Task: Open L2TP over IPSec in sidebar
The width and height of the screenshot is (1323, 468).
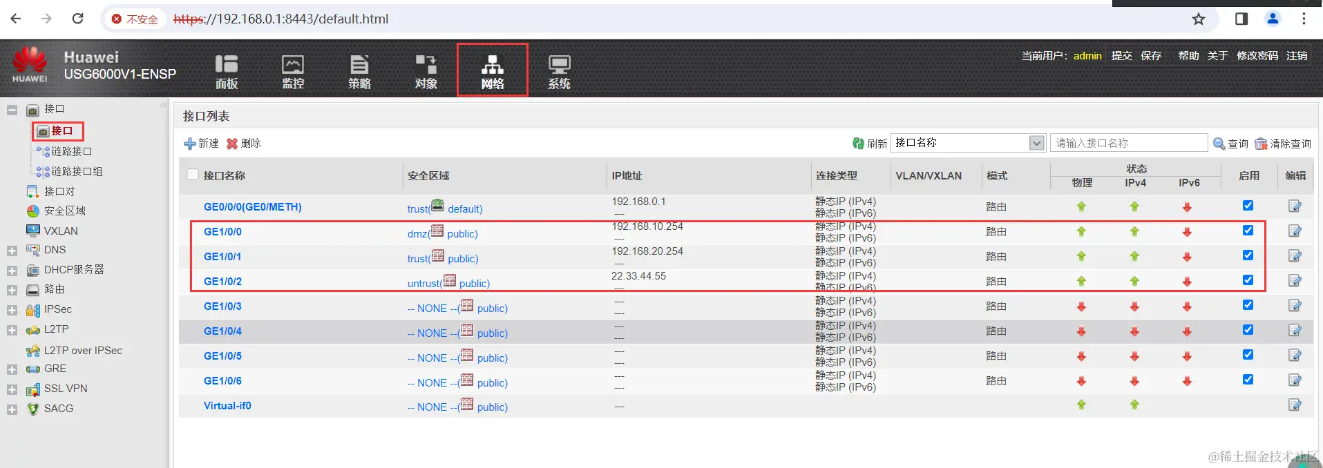Action: click(x=83, y=350)
